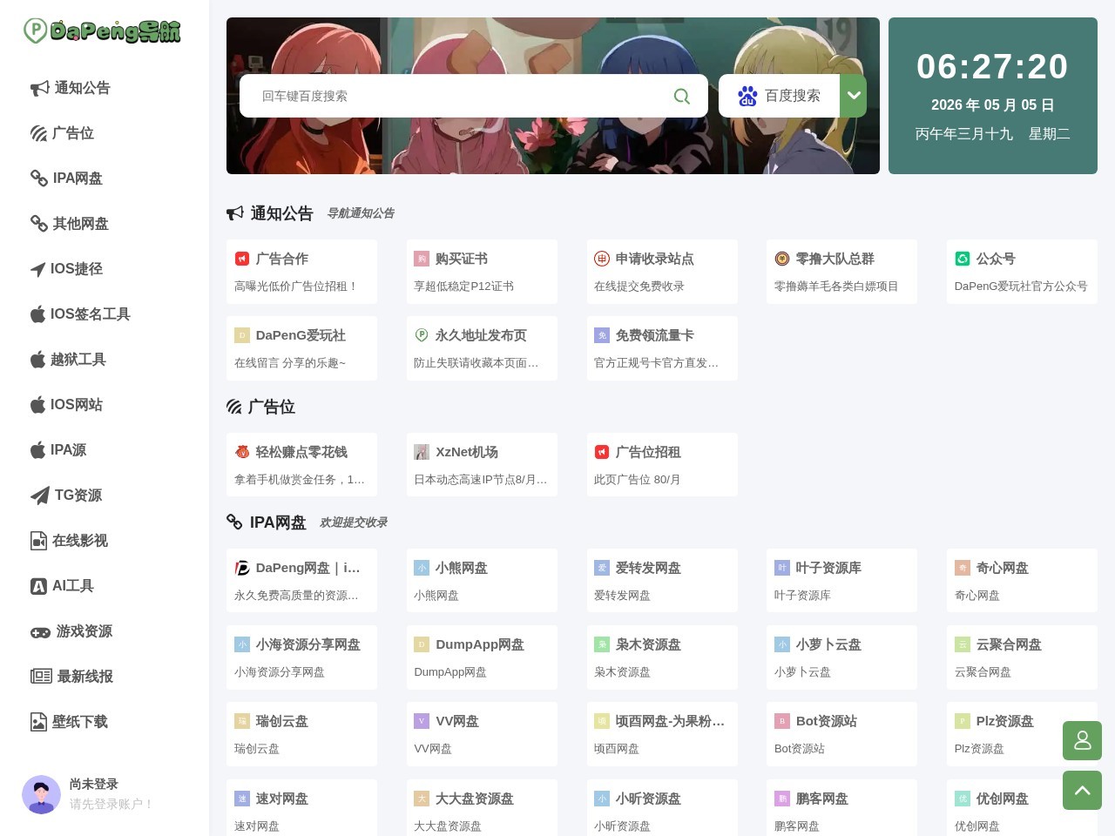
Task: Open the 瑞创云盘 card
Action: [x=301, y=734]
